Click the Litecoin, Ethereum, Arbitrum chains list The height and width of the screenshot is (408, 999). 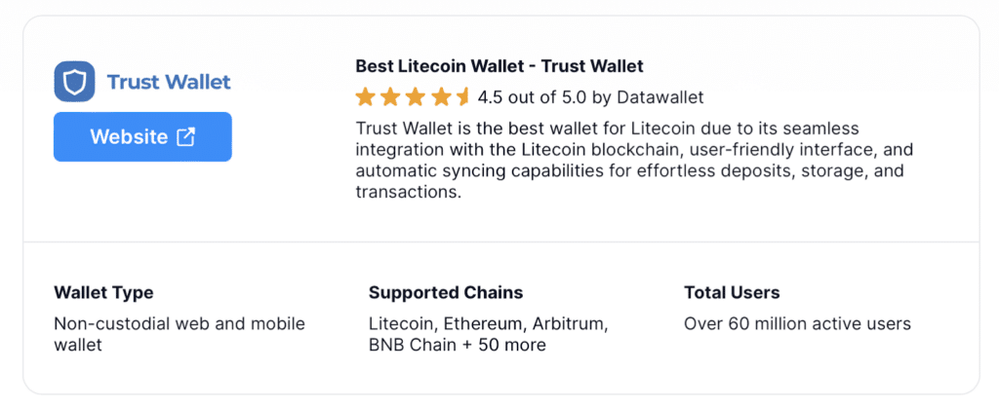coord(489,324)
